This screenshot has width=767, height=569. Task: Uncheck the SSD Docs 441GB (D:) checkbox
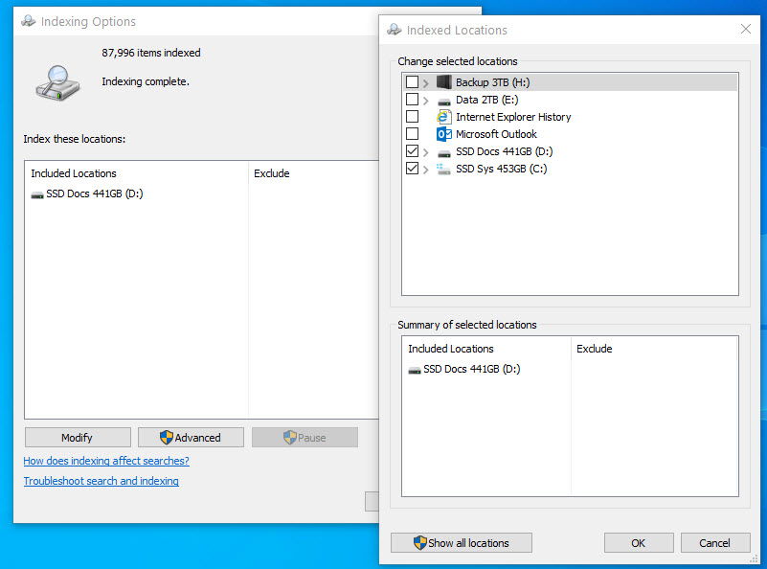(x=412, y=151)
